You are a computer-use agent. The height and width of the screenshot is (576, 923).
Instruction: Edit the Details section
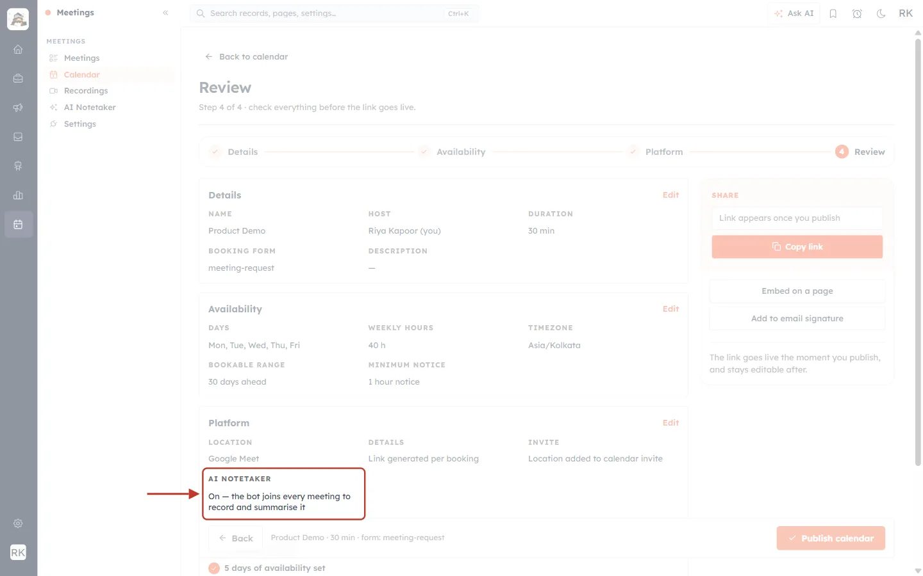coord(670,195)
